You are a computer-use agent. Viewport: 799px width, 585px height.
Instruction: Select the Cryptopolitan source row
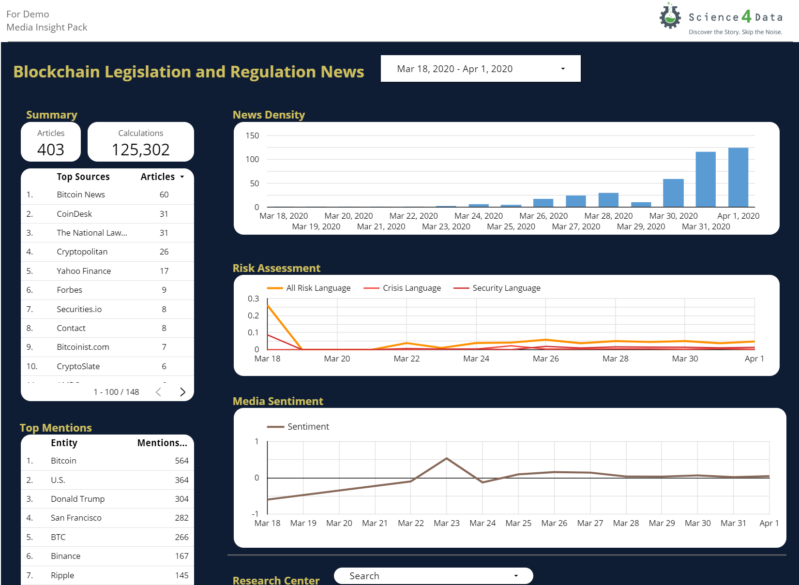(x=107, y=252)
